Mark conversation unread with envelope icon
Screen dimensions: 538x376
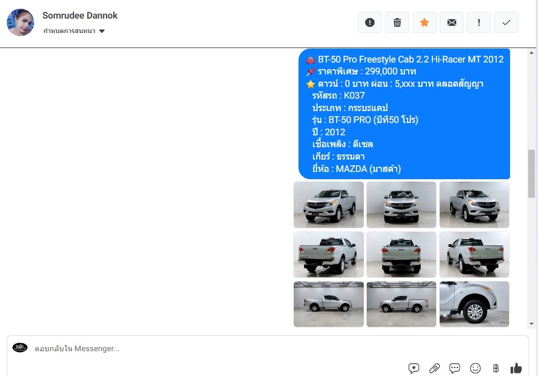tap(452, 23)
